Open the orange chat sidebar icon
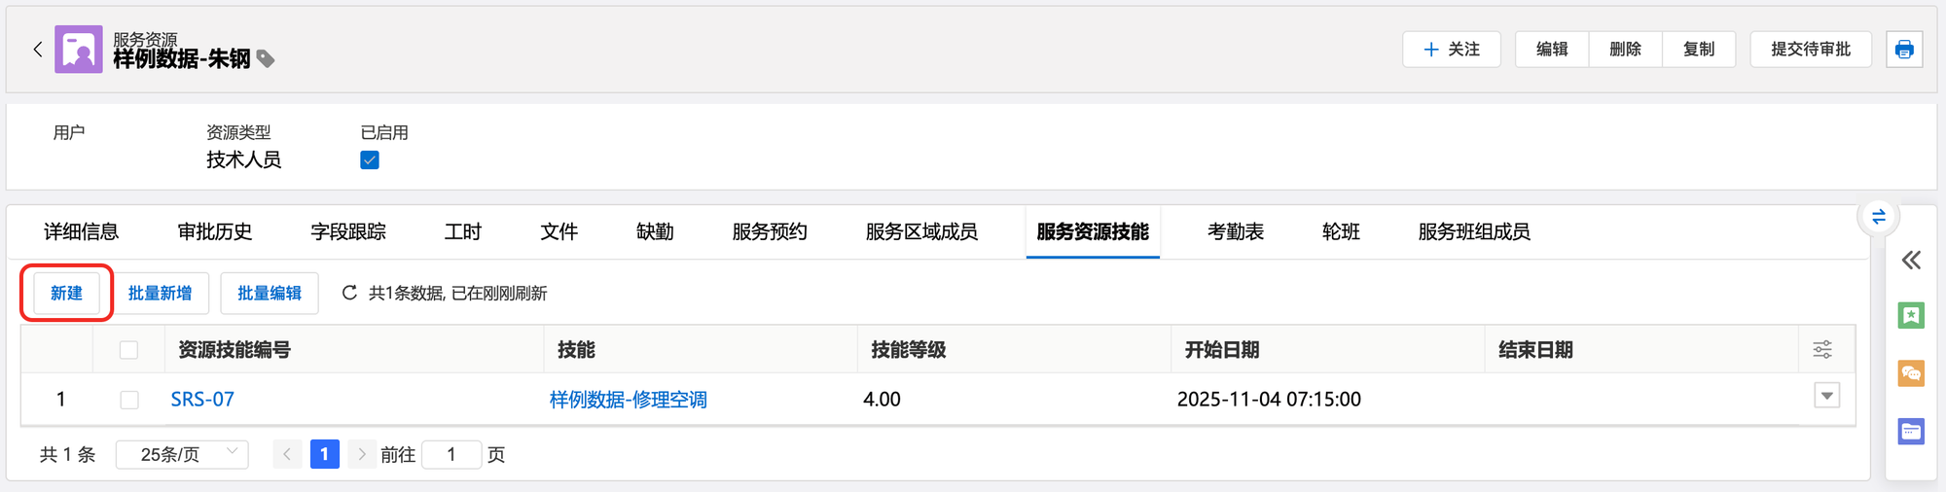Image resolution: width=1946 pixels, height=492 pixels. pos(1911,373)
